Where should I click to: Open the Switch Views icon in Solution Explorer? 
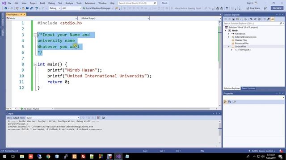(x=238, y=19)
